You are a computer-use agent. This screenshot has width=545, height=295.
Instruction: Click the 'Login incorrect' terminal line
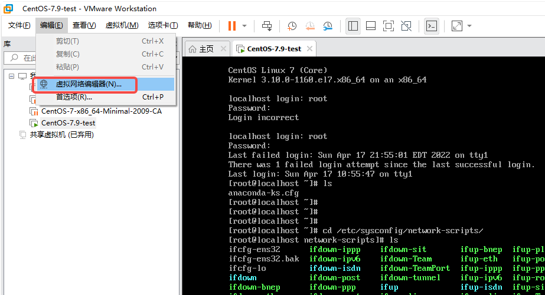pos(263,118)
